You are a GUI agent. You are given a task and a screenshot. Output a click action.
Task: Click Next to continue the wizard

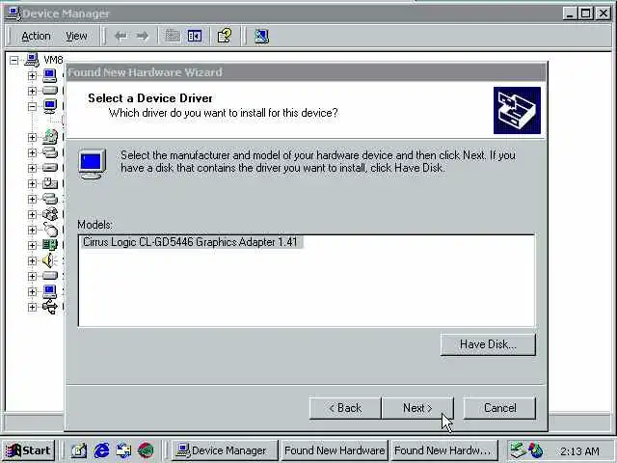417,408
